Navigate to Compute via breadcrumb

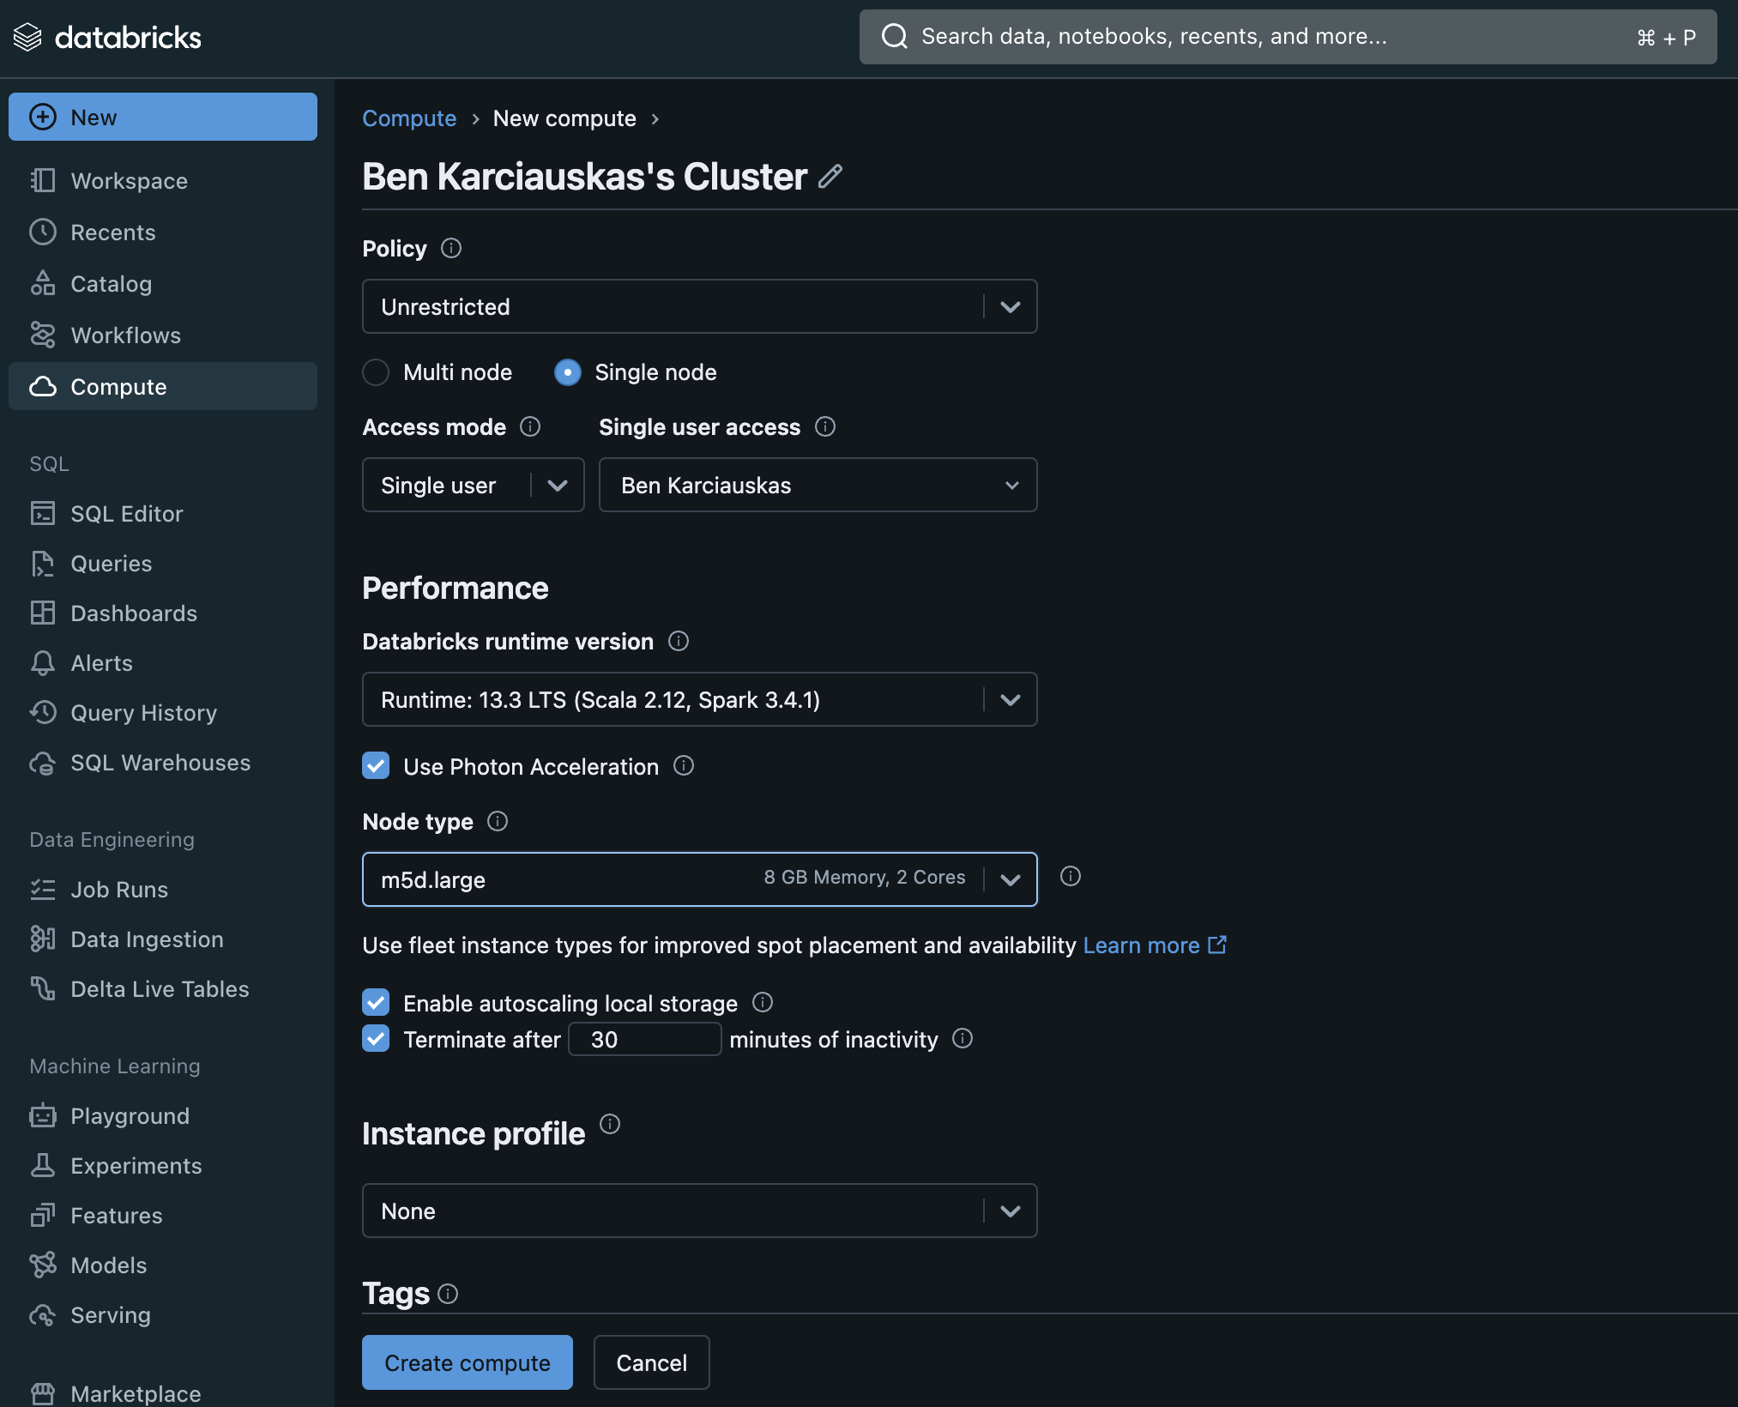409,118
